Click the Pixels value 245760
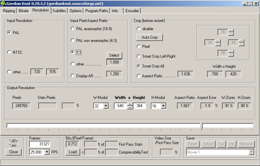This screenshot has height=166, width=260. 21,106
